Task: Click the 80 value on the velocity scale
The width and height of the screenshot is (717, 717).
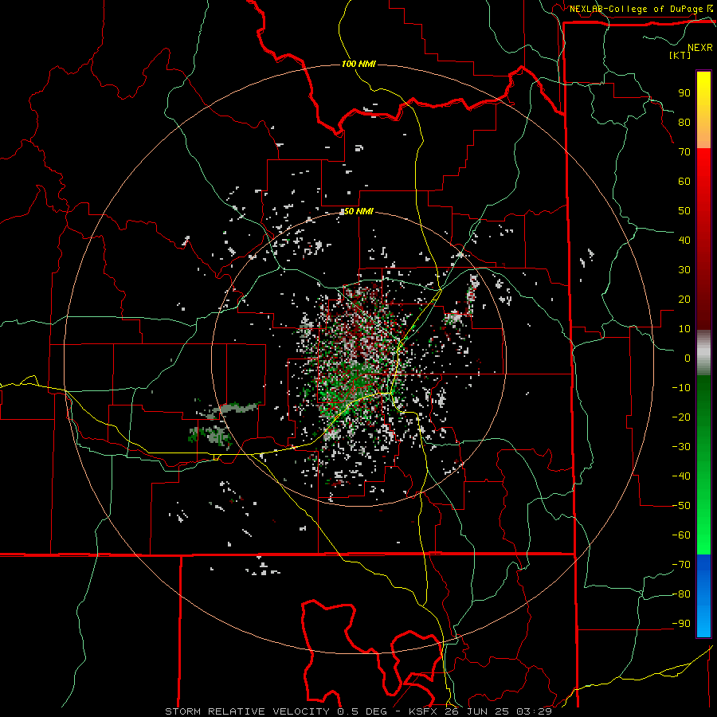Action: tap(684, 122)
